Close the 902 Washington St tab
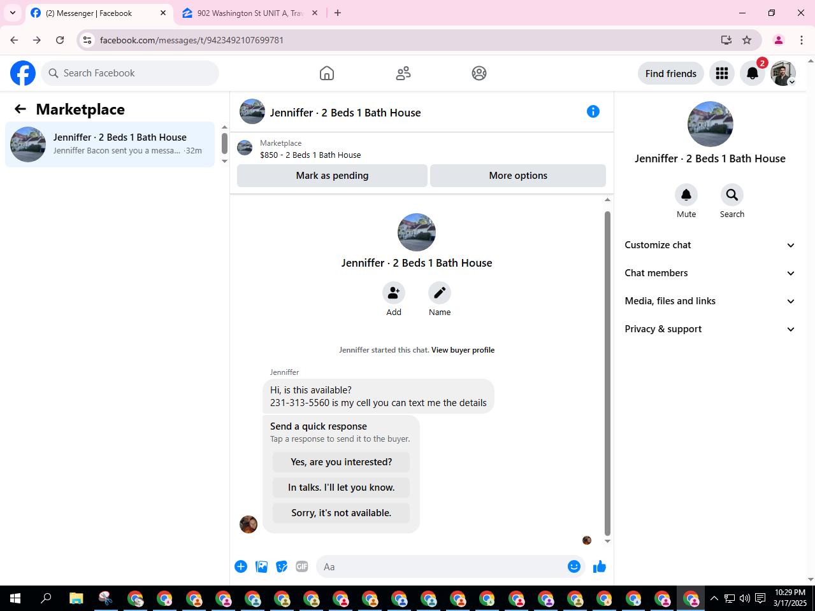This screenshot has width=815, height=611. (315, 13)
